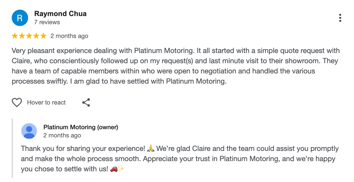Click the middle third rating star

[29, 36]
